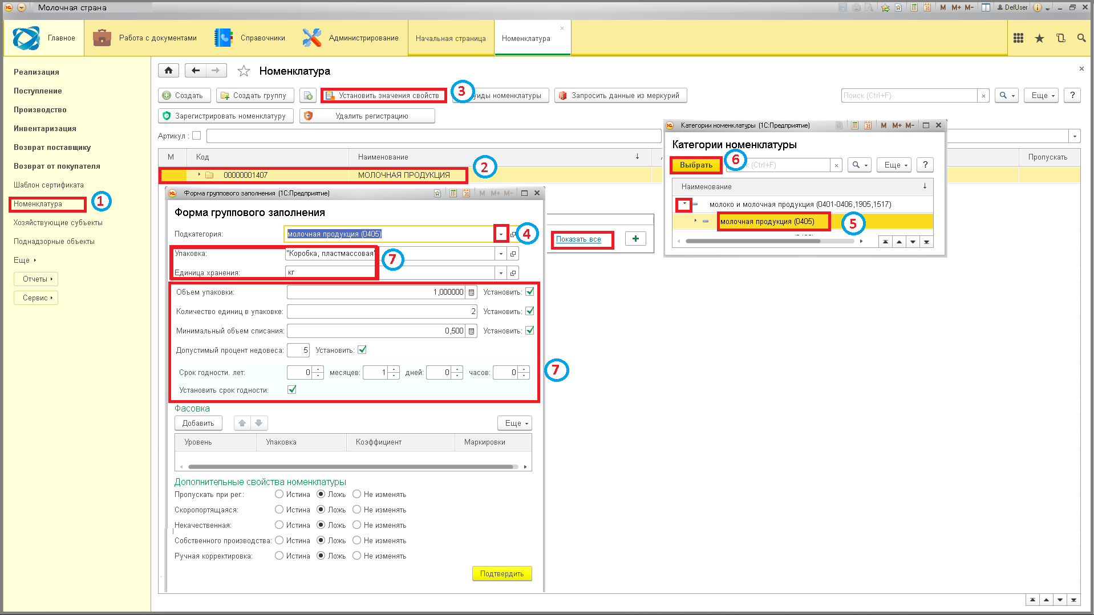Viewport: 1094px width, 615px height.
Task: Go back with the left arrow icon
Action: click(x=196, y=71)
